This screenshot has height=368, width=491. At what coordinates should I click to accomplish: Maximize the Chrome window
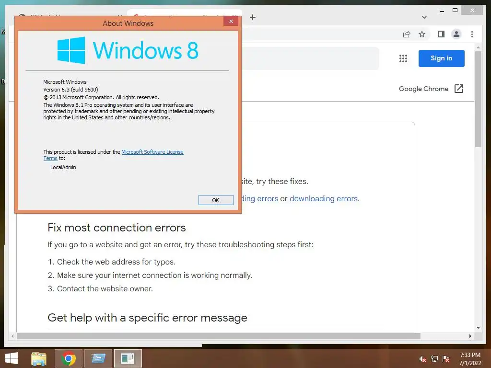click(x=455, y=11)
